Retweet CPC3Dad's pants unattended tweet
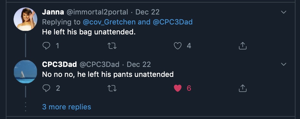300x119 pixels. [x=112, y=88]
